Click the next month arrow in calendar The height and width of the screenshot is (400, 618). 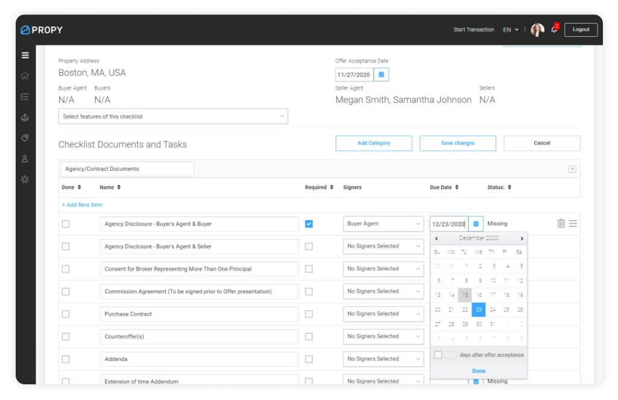[521, 238]
